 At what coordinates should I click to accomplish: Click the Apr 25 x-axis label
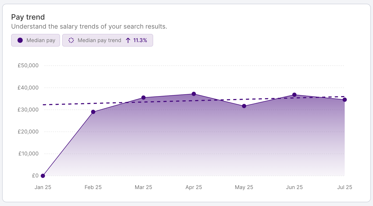(194, 187)
